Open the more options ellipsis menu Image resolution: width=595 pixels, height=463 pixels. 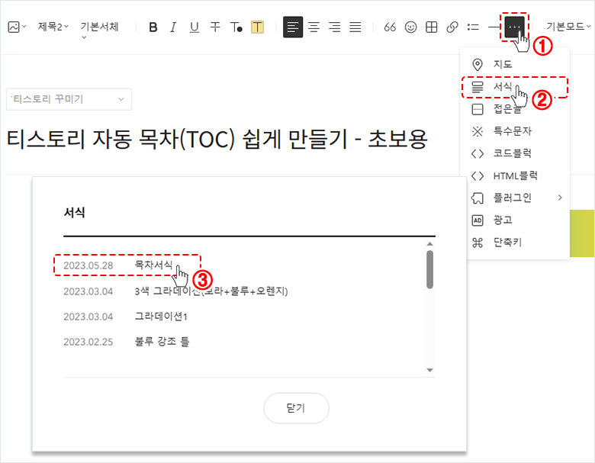(x=514, y=27)
